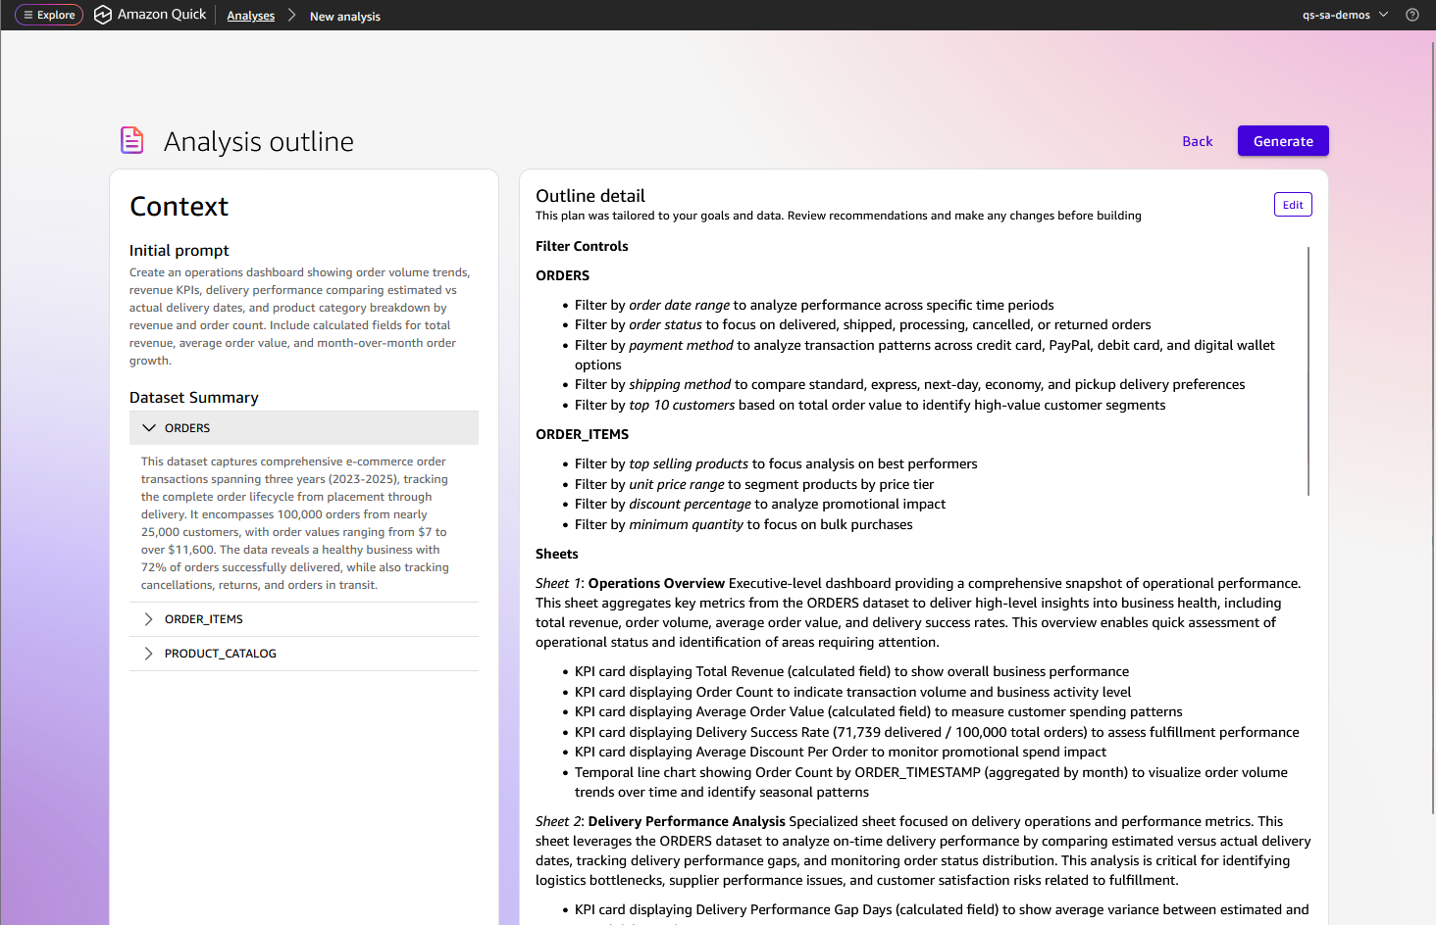Click the Initial prompt description text
The width and height of the screenshot is (1436, 925).
pos(299,316)
